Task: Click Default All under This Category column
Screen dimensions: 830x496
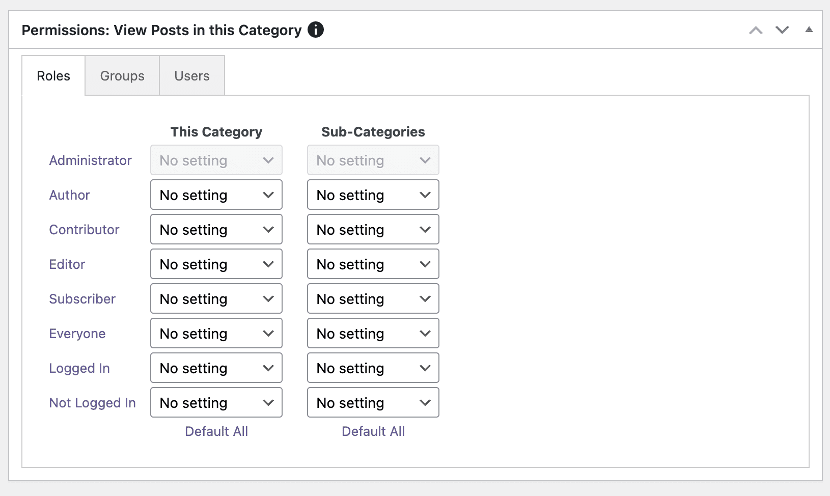Action: 216,431
